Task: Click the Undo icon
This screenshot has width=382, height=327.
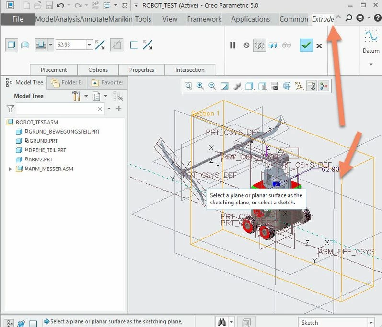Action: [60, 5]
